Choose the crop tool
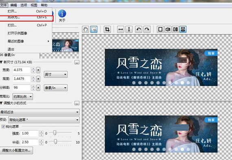The height and width of the screenshot is (160, 232). (x=107, y=29)
